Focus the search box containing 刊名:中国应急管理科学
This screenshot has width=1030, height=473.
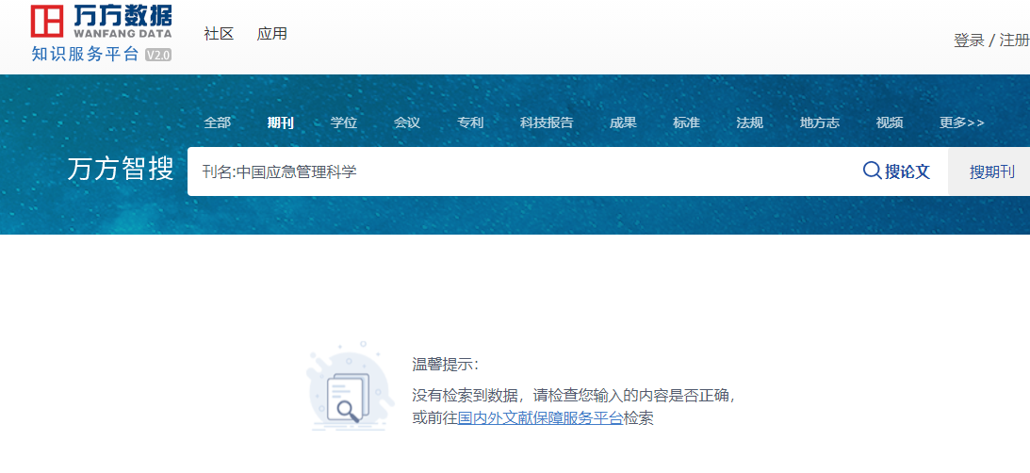point(518,171)
